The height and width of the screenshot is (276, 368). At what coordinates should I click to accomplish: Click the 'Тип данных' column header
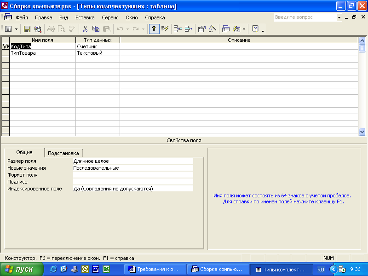coord(98,40)
